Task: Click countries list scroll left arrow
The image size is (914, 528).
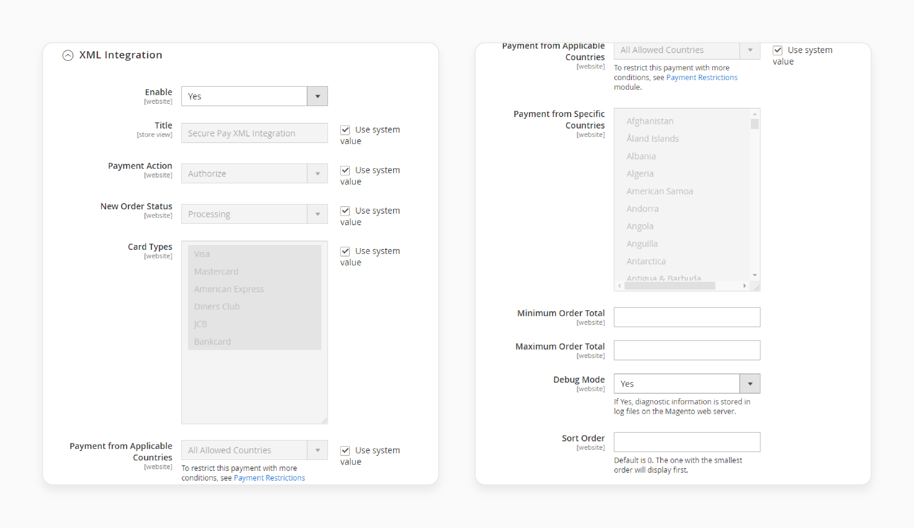Action: pos(619,286)
